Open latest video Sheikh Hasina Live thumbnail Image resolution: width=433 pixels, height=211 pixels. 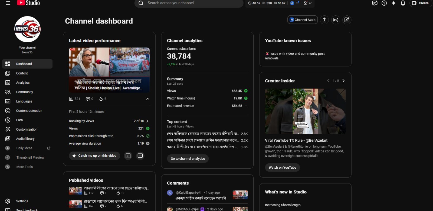click(109, 70)
